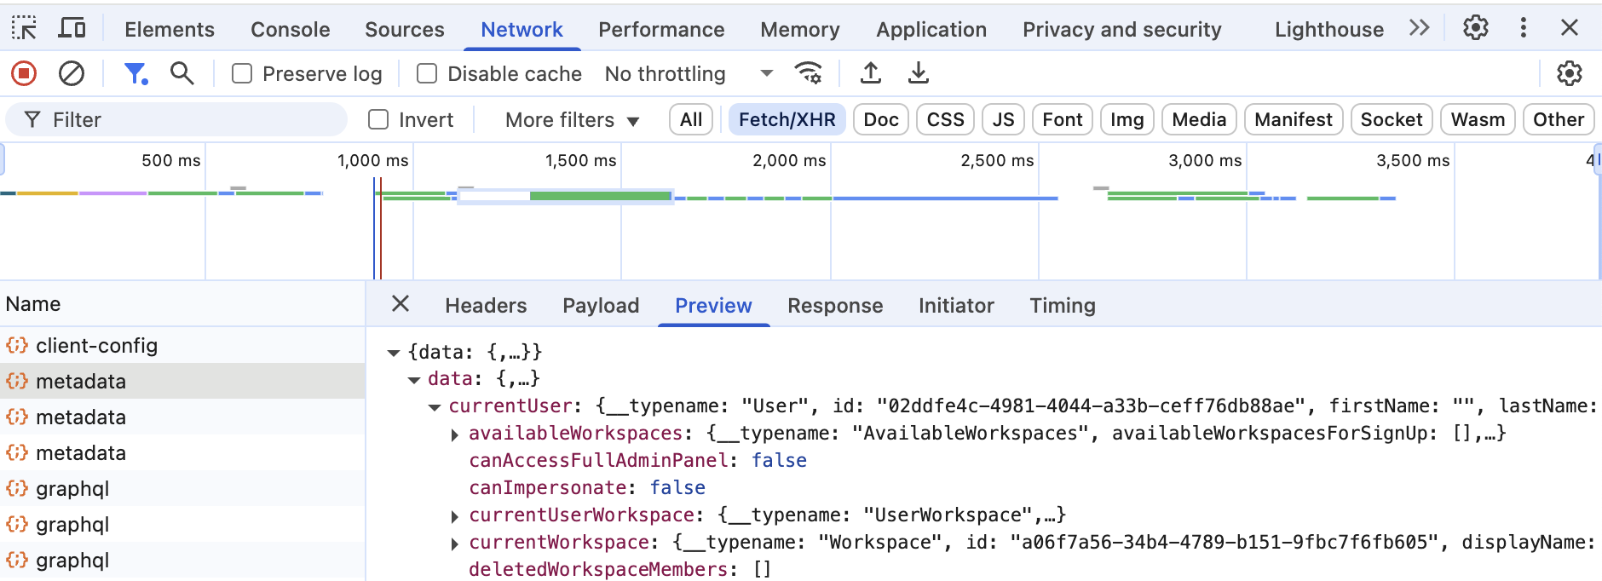Click the Filter text input field
This screenshot has width=1602, height=581.
pyautogui.click(x=187, y=120)
